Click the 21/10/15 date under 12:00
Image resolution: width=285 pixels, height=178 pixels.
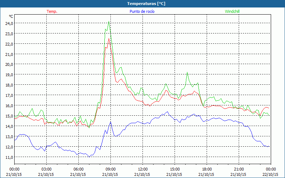coord(142,174)
